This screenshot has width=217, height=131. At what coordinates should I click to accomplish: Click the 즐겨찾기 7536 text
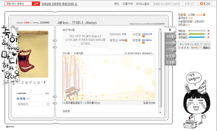click(186, 18)
